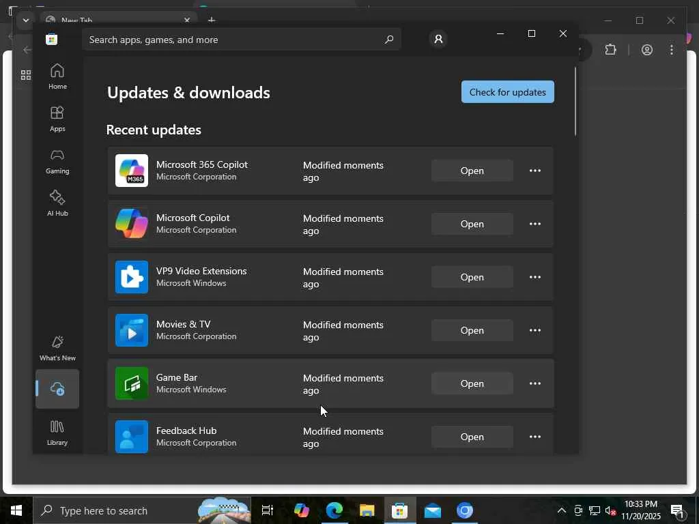Open more options for Microsoft Copilot

pyautogui.click(x=535, y=224)
